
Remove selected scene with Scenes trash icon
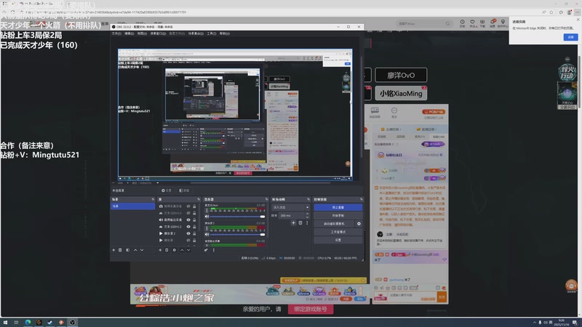(120, 250)
